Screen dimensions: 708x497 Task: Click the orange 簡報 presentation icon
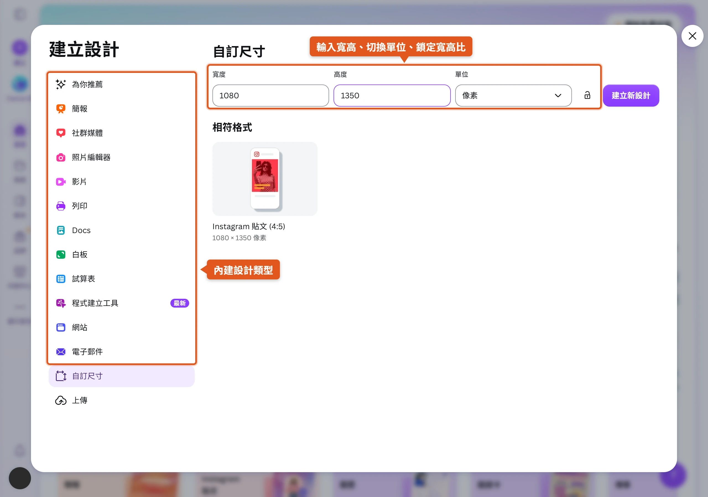[61, 109]
